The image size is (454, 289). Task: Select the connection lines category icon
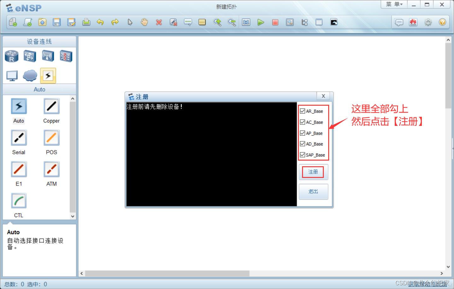tap(48, 76)
